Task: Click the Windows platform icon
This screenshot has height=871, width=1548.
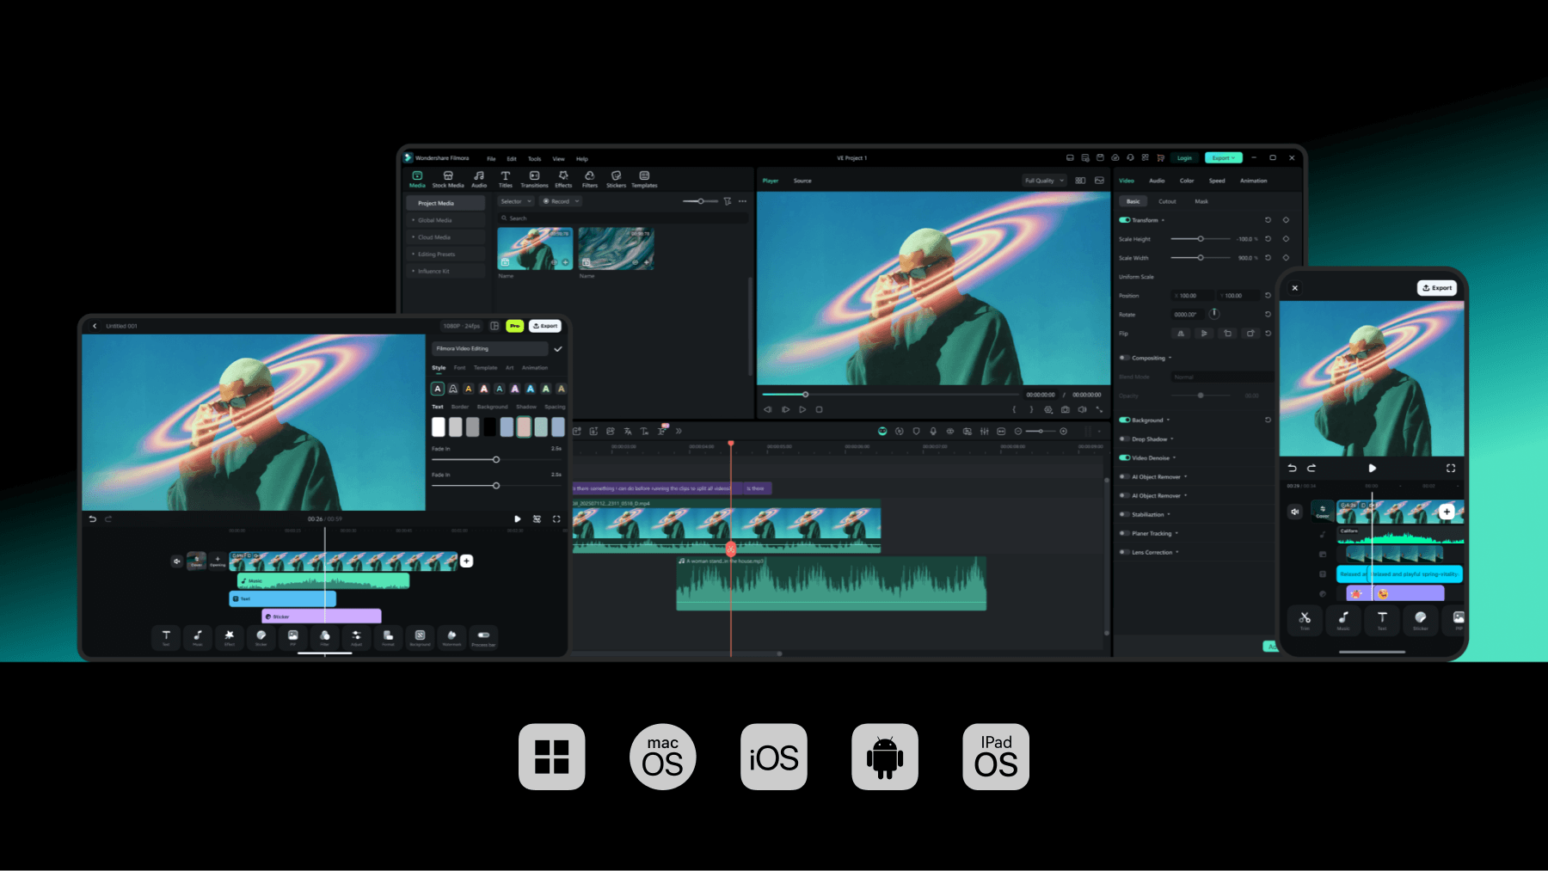Action: click(x=552, y=757)
